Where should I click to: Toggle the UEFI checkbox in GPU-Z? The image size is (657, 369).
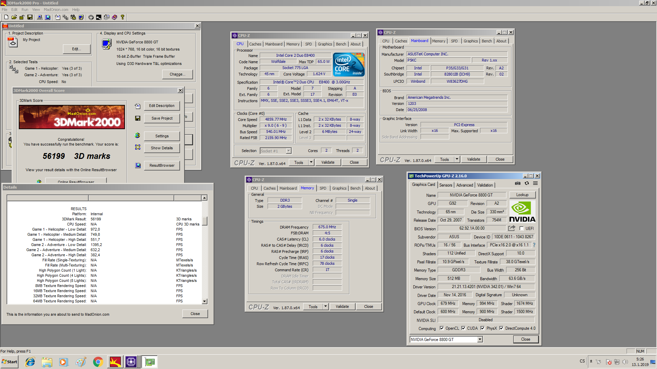pyautogui.click(x=521, y=228)
